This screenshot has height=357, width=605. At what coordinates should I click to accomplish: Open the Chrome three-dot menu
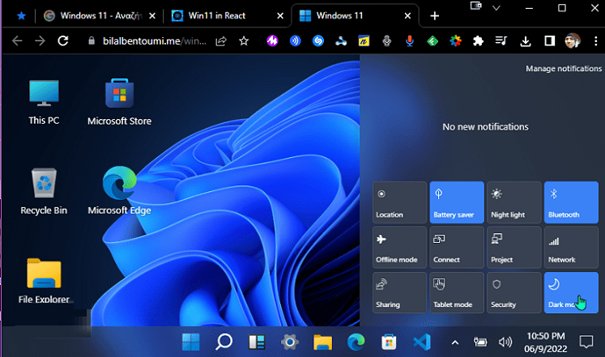tap(596, 40)
